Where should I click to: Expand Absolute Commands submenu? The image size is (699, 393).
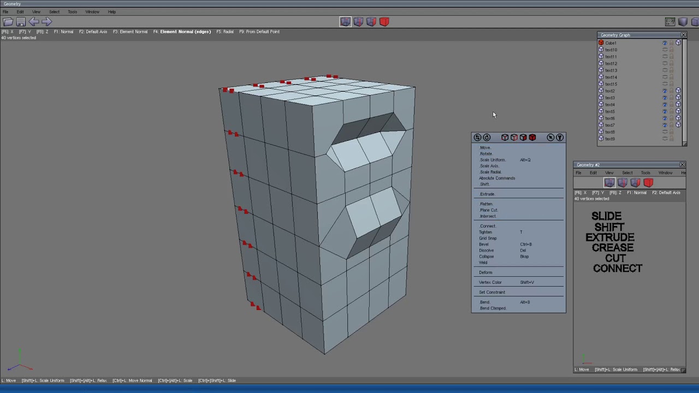497,178
